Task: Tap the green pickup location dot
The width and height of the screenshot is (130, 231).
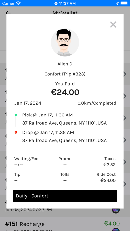Action: (x=16, y=115)
